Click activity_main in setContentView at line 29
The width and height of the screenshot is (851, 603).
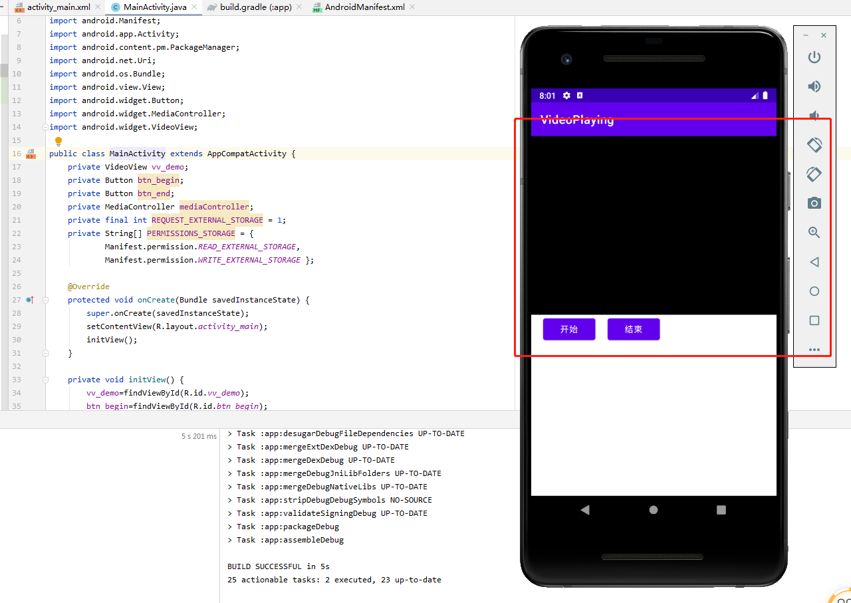tap(228, 326)
